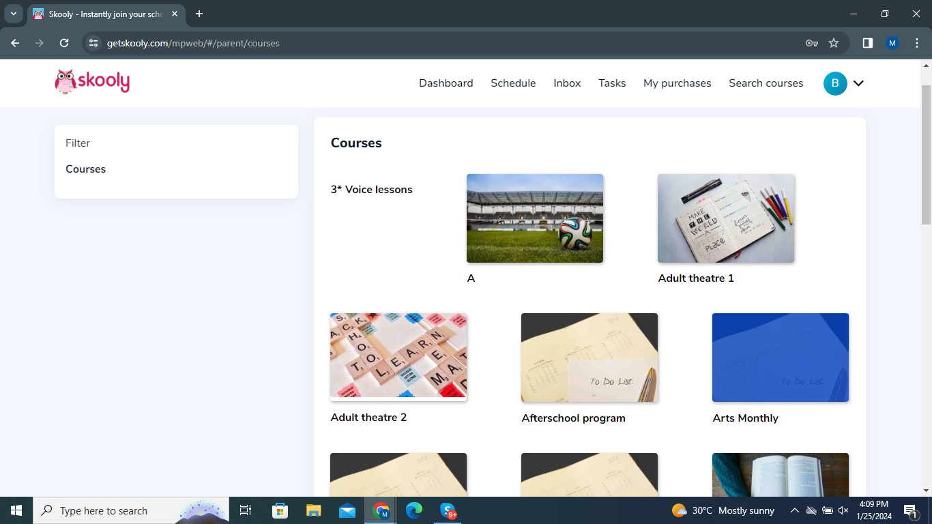Click the battery tray icon

pos(827,510)
